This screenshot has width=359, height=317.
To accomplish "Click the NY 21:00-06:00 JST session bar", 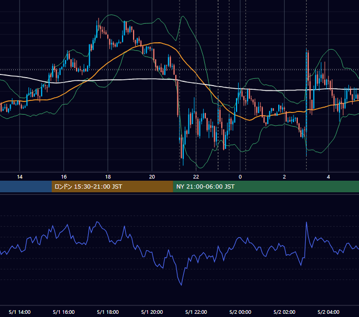I will [x=266, y=187].
